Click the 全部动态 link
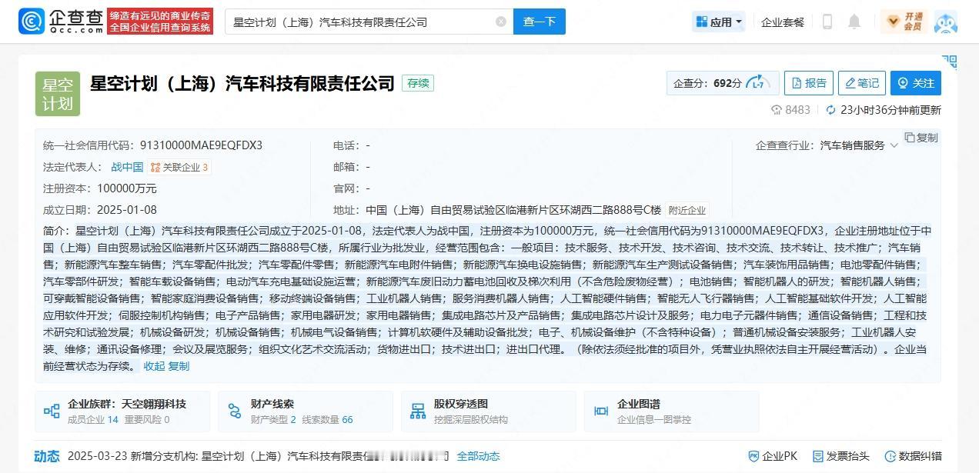Image resolution: width=979 pixels, height=473 pixels. point(478,456)
